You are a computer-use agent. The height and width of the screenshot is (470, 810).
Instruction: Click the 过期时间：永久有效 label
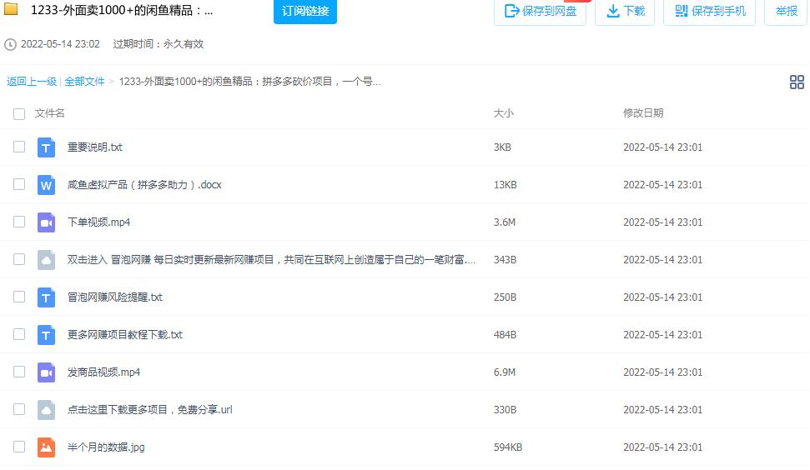[x=158, y=44]
